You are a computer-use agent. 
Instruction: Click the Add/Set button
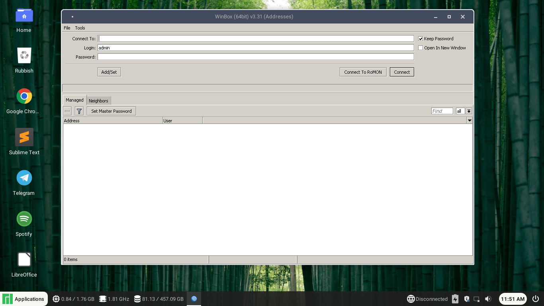coord(109,72)
